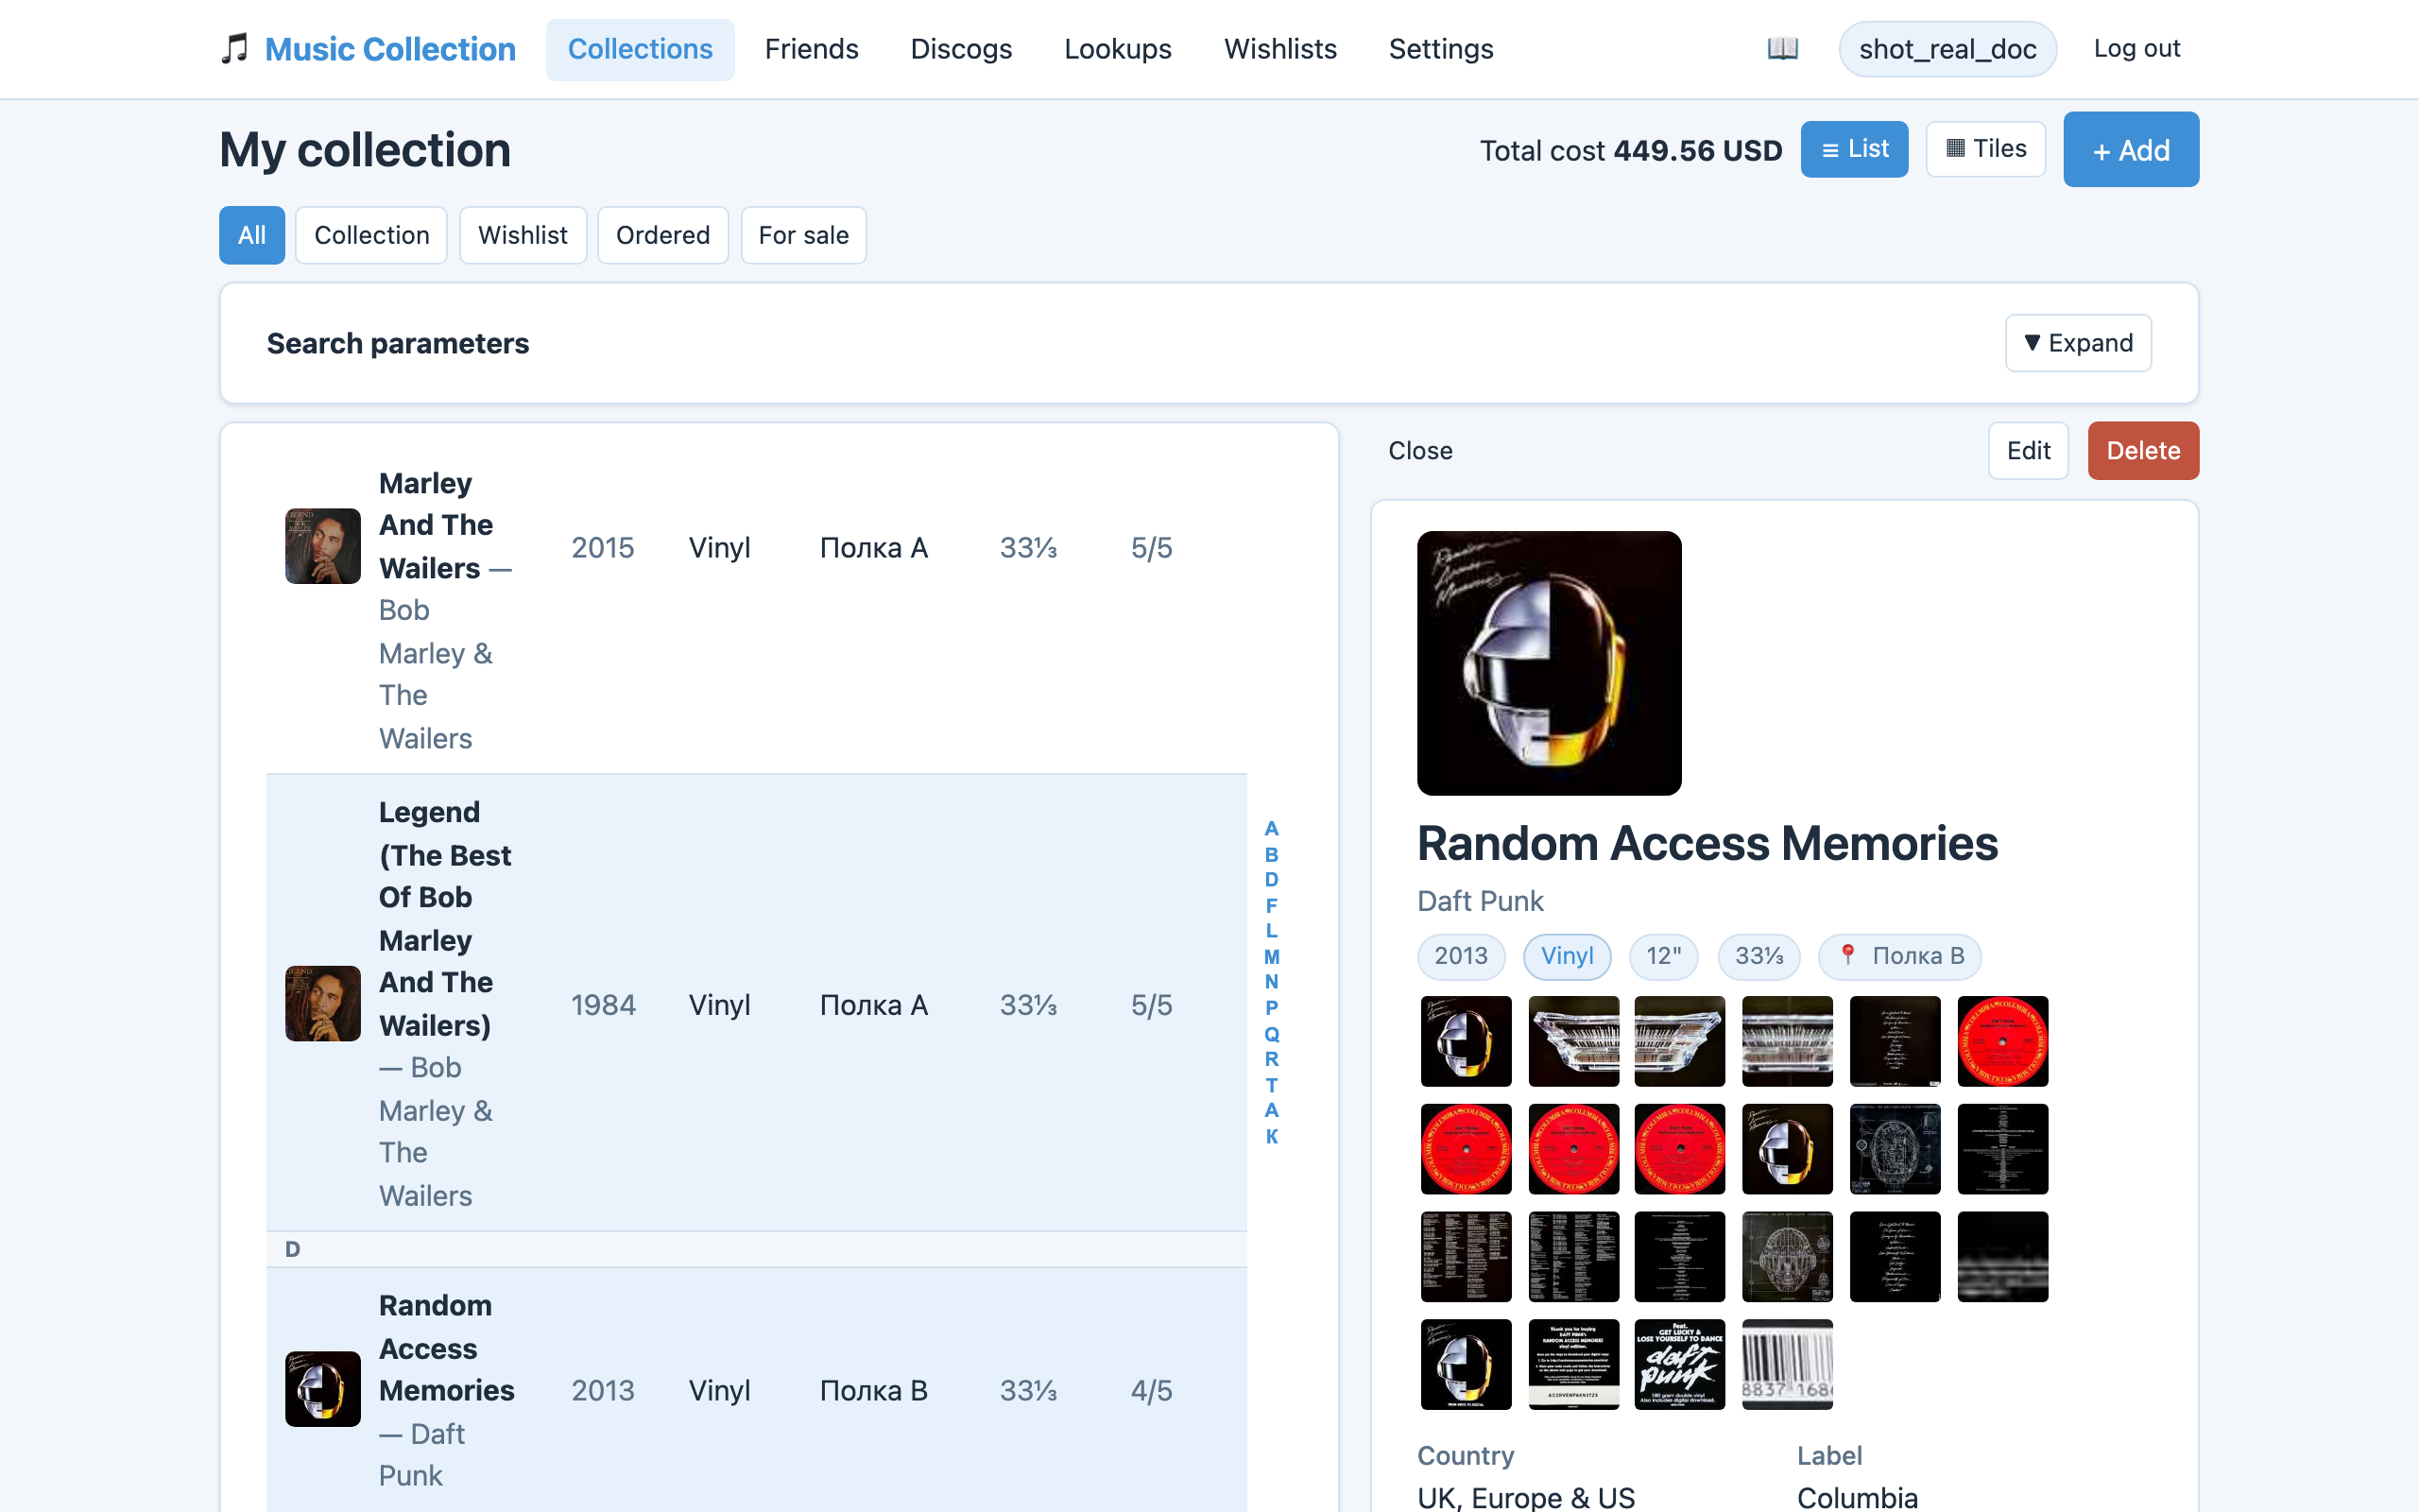Delete the Random Access Memories record
The image size is (2419, 1512).
point(2143,451)
